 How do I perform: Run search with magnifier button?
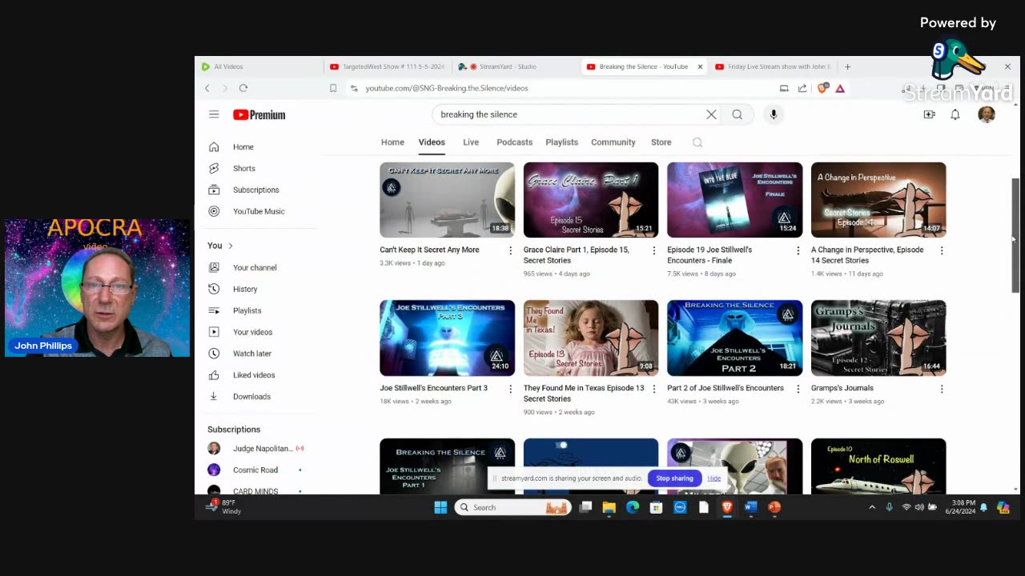pyautogui.click(x=738, y=114)
